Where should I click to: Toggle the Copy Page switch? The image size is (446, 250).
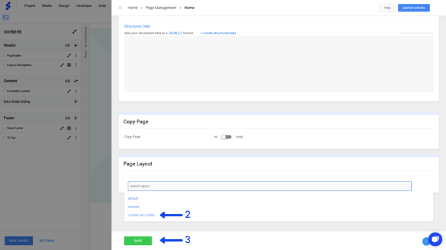coord(226,137)
